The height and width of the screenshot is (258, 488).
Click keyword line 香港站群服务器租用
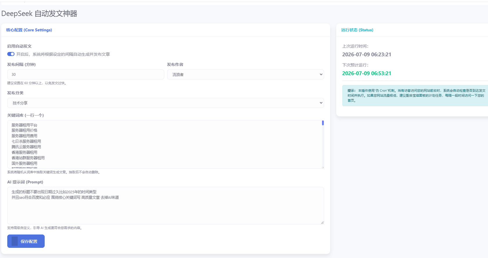28,158
